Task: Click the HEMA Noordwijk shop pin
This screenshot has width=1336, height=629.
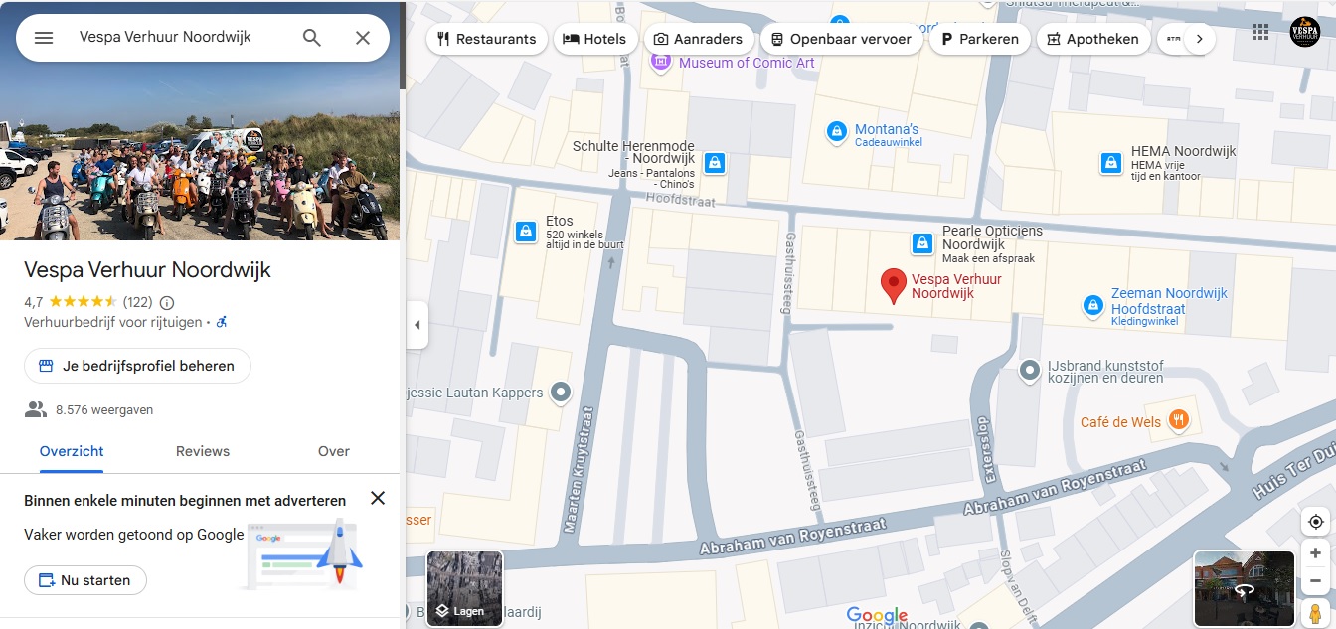Action: 1111,162
